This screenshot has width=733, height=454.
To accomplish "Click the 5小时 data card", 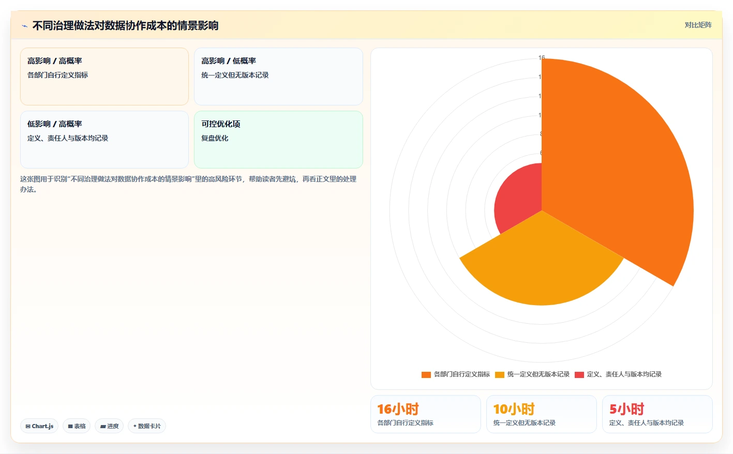I will pos(657,414).
